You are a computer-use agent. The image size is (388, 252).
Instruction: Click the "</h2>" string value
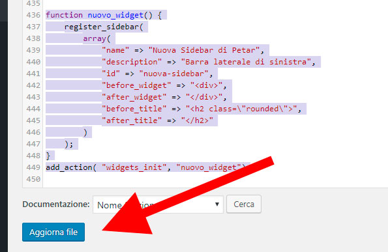click(197, 120)
